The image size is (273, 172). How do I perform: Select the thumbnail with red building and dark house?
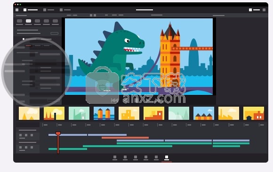tap(254, 113)
